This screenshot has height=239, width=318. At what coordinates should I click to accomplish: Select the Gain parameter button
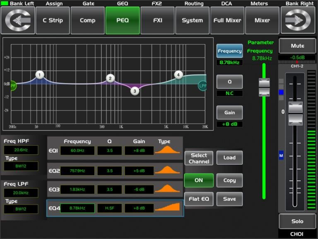[x=229, y=112]
